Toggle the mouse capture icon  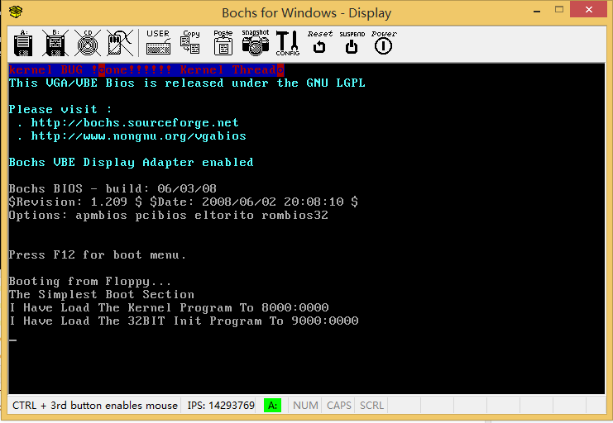coord(120,43)
